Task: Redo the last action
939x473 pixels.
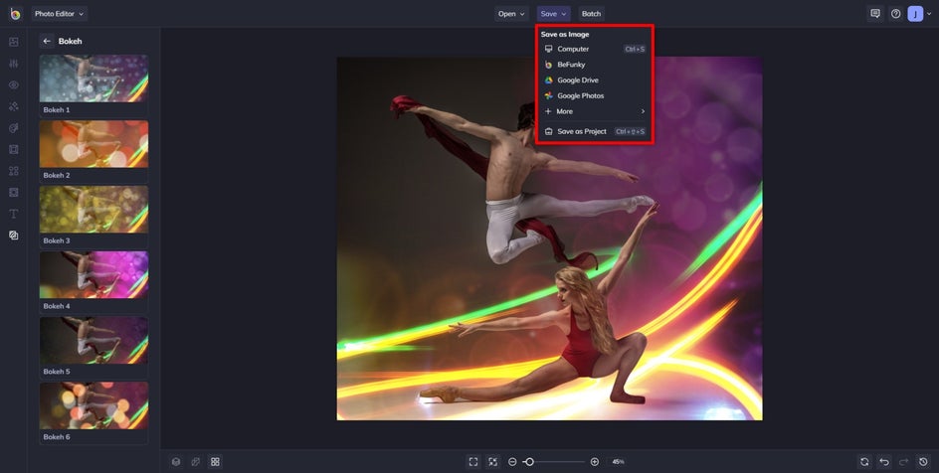Action: [x=903, y=462]
